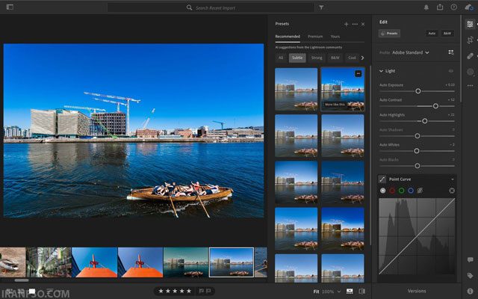Screen dimensions: 478x299
Task: Select the white RGB curve channel
Action: click(383, 191)
